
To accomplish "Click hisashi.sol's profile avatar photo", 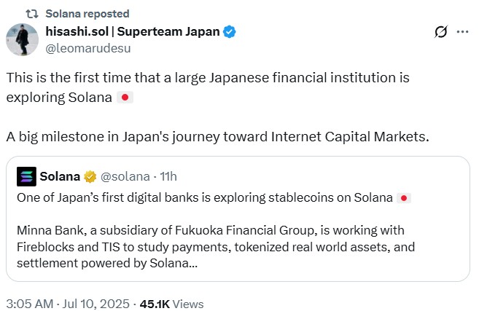I will [21, 39].
